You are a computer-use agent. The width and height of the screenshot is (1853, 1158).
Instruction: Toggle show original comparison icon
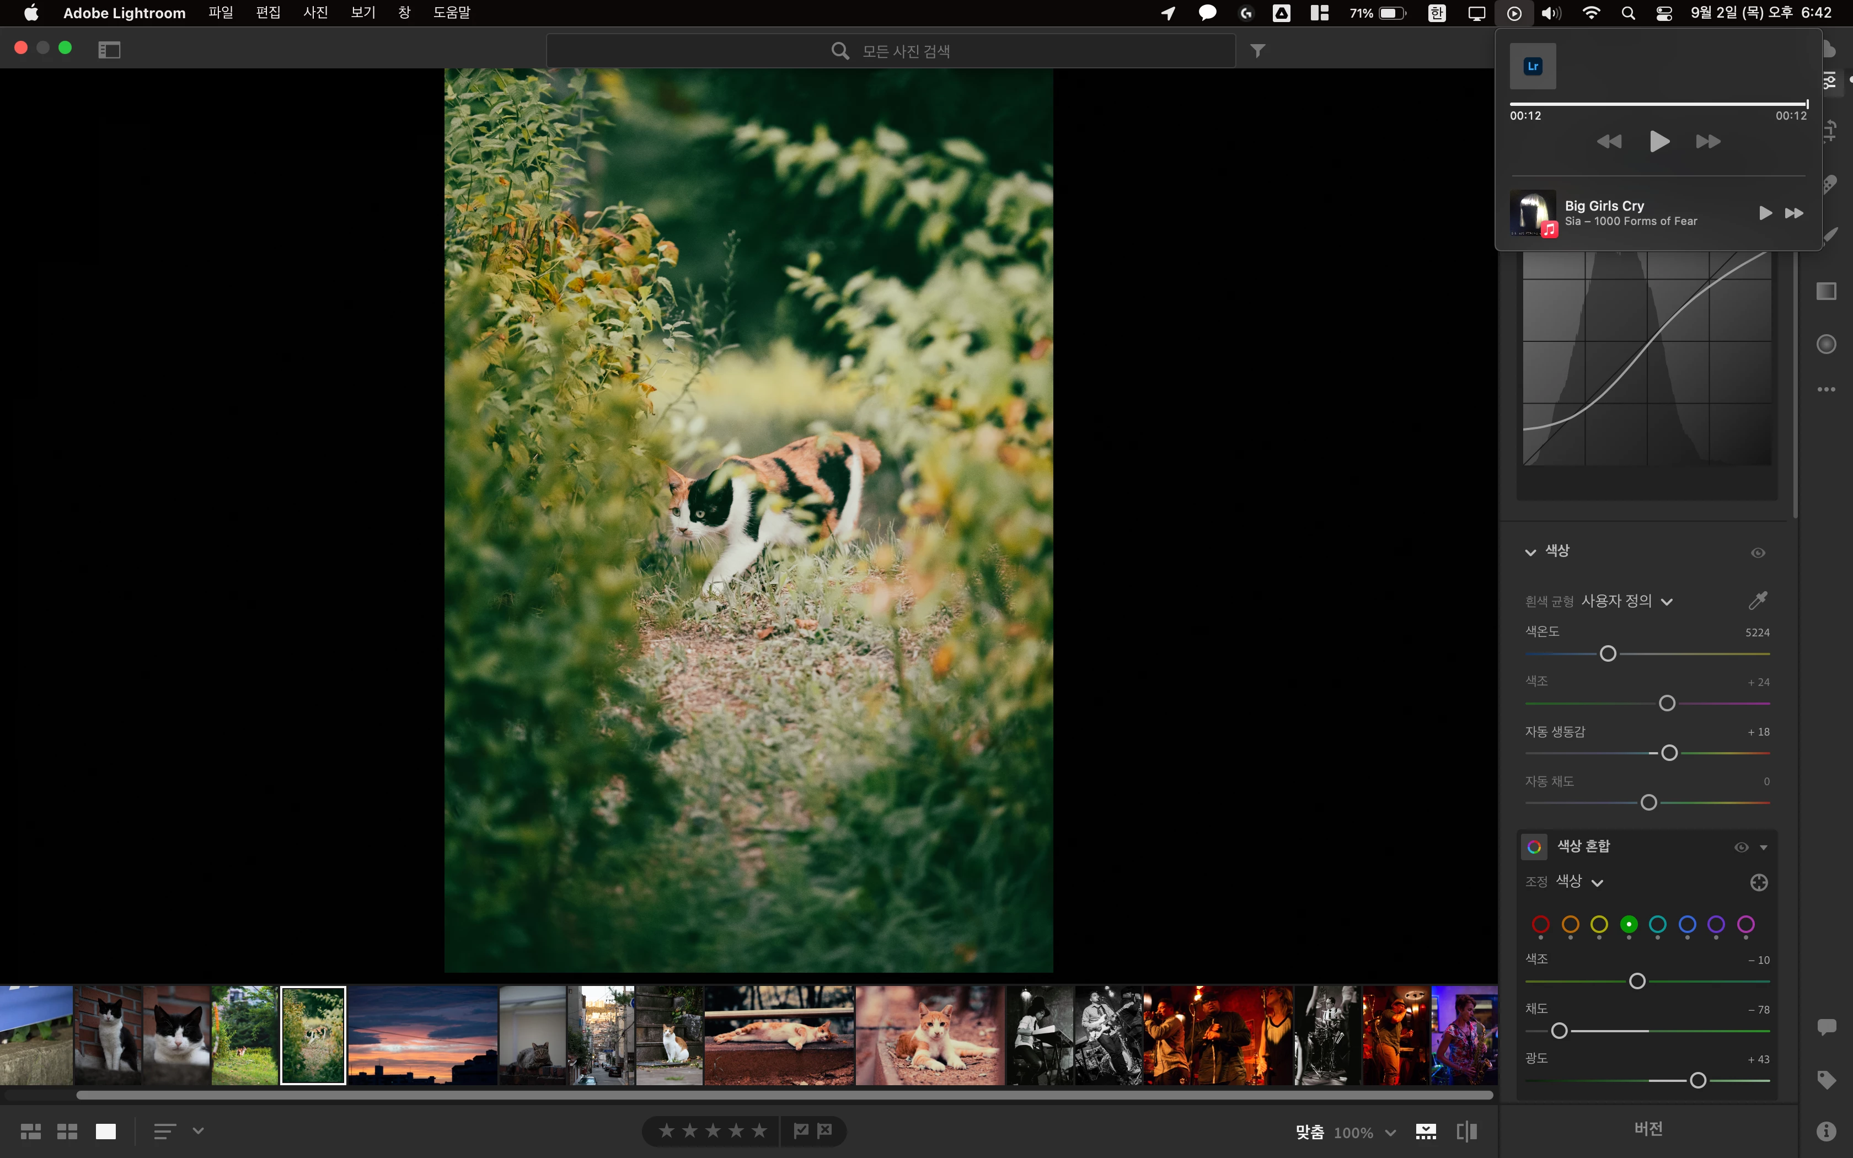point(1466,1131)
